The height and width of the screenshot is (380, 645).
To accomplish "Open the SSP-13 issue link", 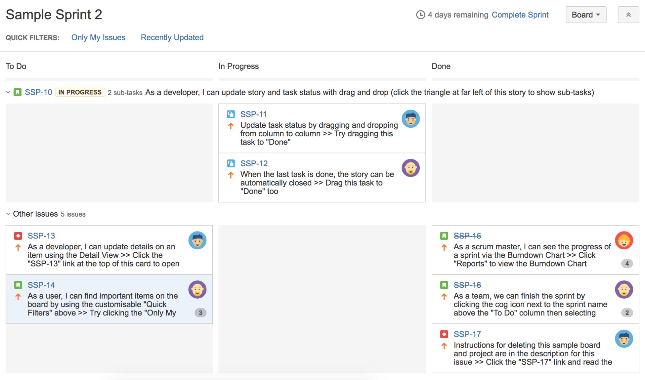I will (x=41, y=236).
